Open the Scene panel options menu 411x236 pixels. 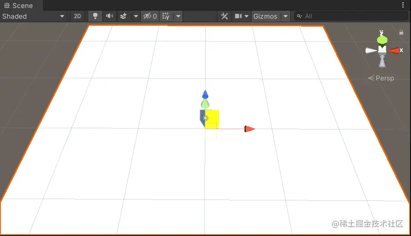tap(403, 5)
